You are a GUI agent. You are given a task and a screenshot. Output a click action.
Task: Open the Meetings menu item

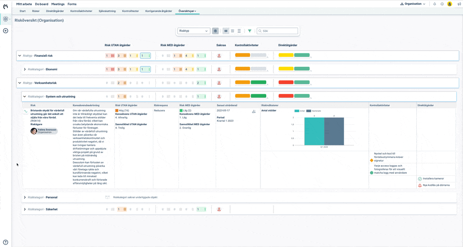(x=58, y=4)
